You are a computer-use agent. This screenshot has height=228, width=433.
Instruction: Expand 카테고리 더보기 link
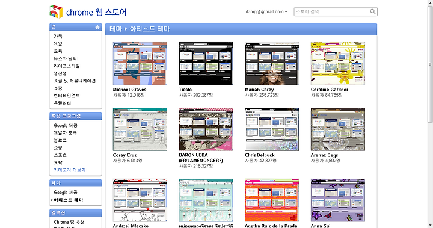coord(70,170)
